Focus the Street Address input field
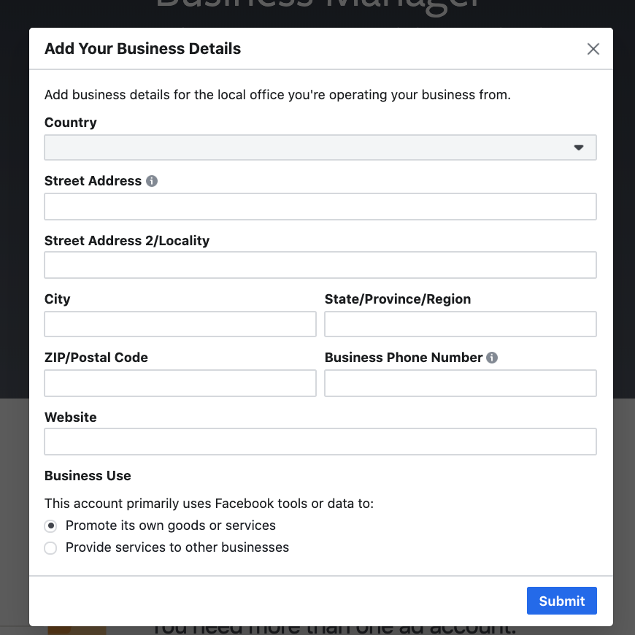The image size is (635, 635). (320, 207)
